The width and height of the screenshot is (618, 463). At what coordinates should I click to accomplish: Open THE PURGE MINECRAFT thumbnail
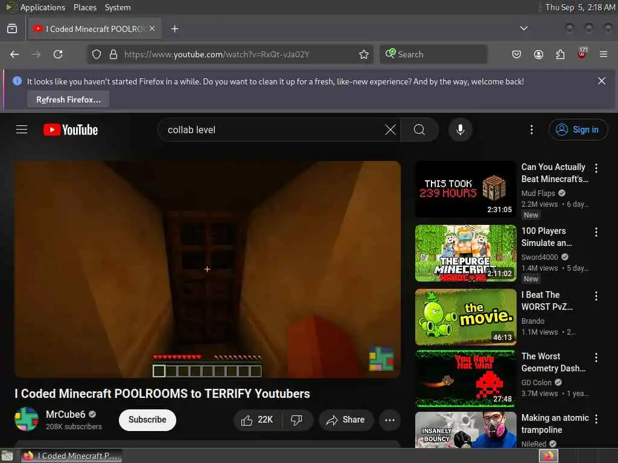point(465,253)
